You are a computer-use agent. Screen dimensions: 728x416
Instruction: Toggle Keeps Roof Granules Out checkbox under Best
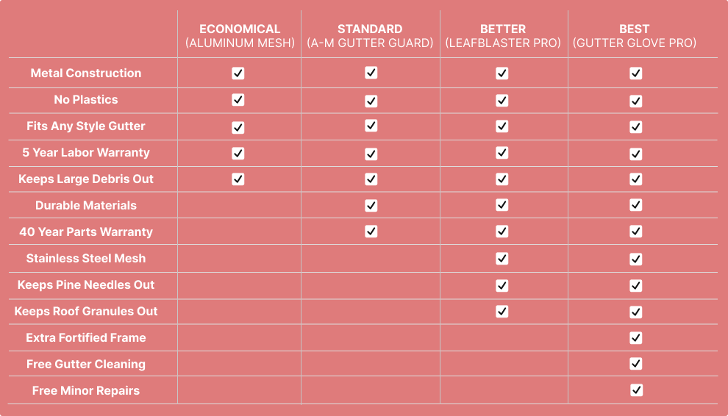[x=635, y=312]
